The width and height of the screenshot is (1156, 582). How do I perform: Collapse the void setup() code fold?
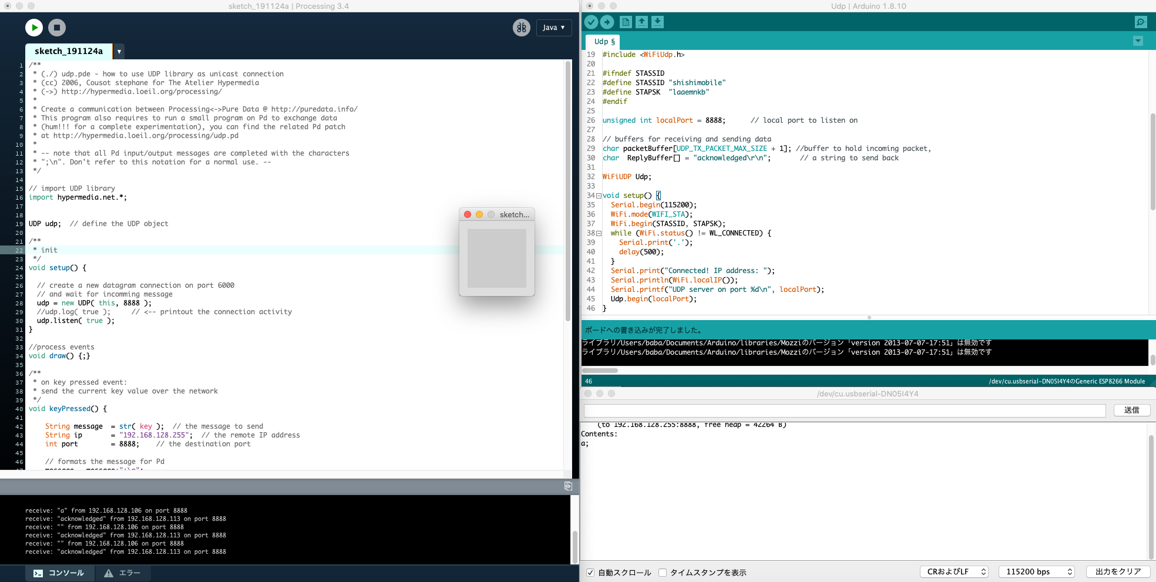click(x=599, y=196)
